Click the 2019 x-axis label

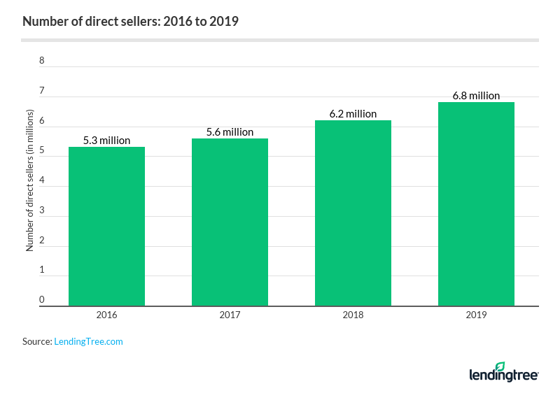476,315
